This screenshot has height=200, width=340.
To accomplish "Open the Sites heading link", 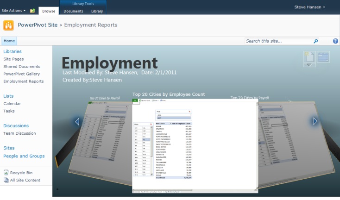I will point(9,148).
